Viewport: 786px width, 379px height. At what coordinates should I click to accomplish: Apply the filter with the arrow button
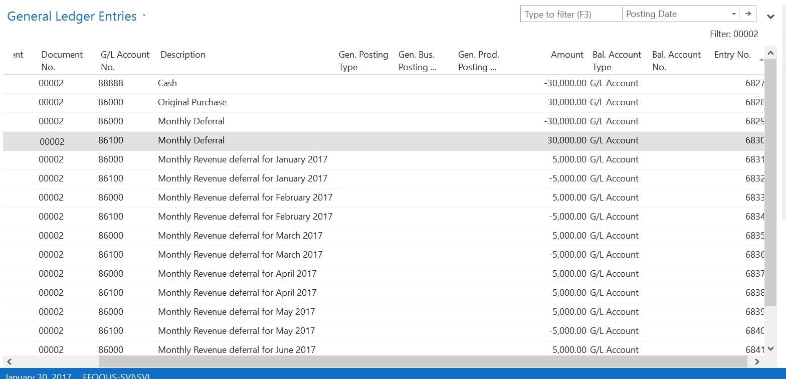(748, 14)
